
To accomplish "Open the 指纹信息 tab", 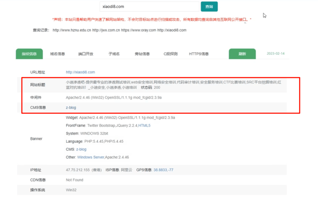I will [x=29, y=54].
